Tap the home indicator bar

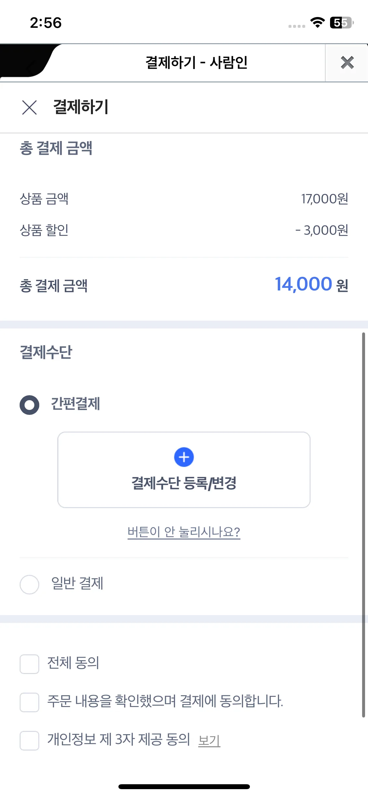[184, 787]
